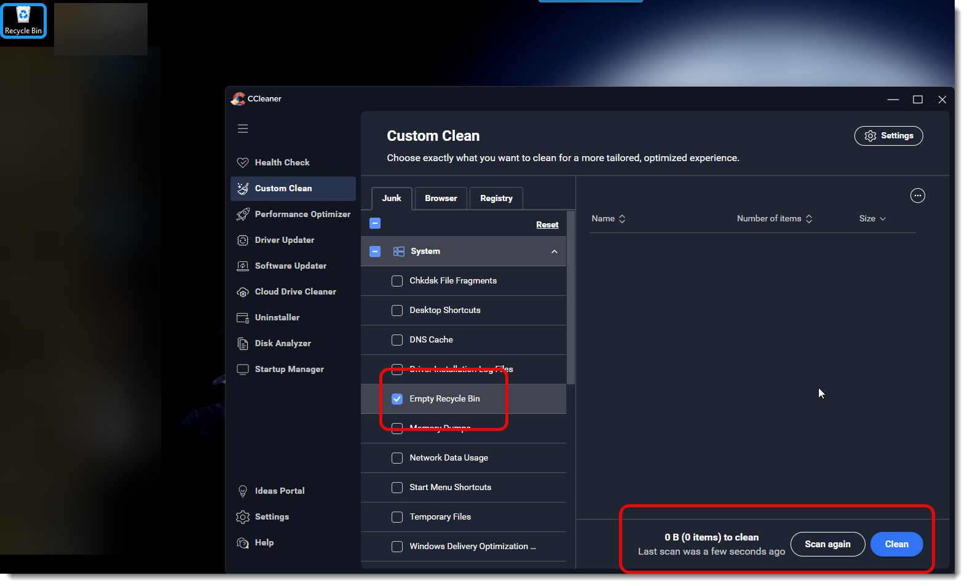The image size is (967, 586).
Task: Click the Driver Updater icon
Action: [243, 240]
